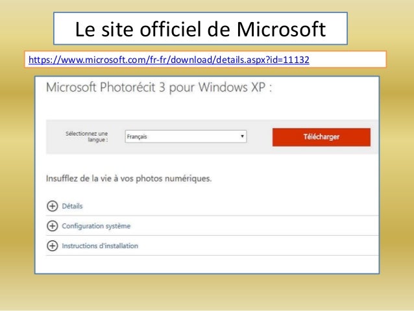414x311 pixels.
Task: Click the Détails link text
Action: (72, 206)
